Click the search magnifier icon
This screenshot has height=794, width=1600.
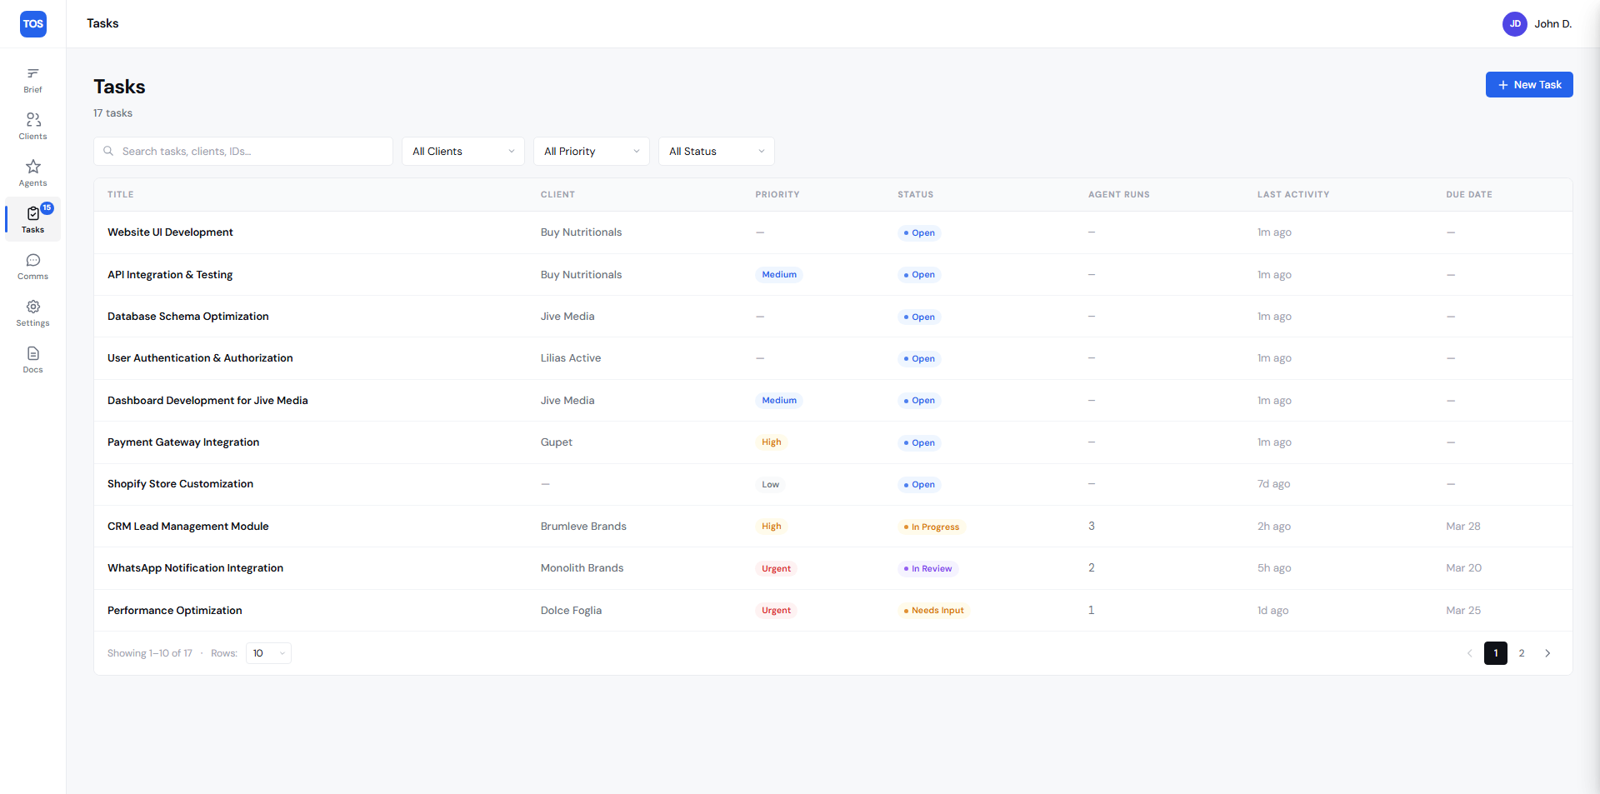(x=108, y=151)
